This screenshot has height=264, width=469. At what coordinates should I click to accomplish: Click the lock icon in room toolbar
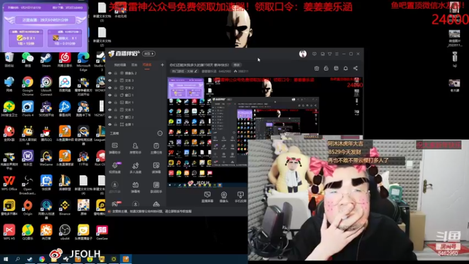click(326, 68)
